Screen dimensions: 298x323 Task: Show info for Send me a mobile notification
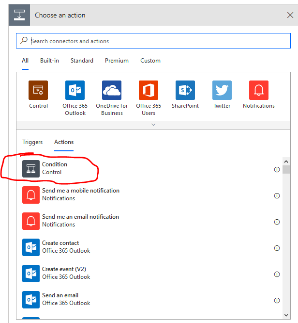tap(277, 196)
